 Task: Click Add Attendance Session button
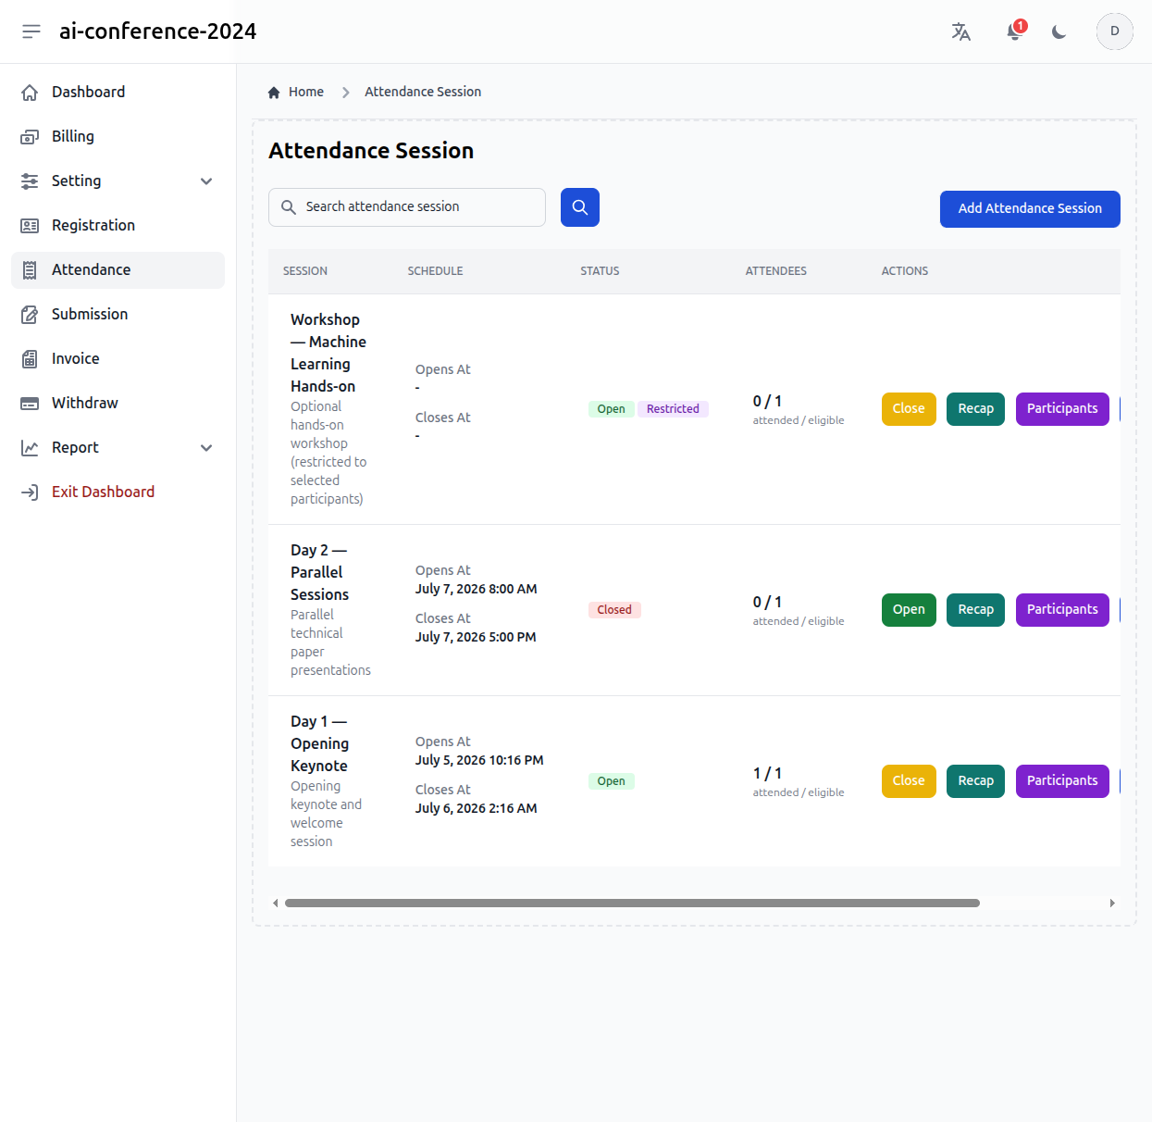click(1030, 209)
